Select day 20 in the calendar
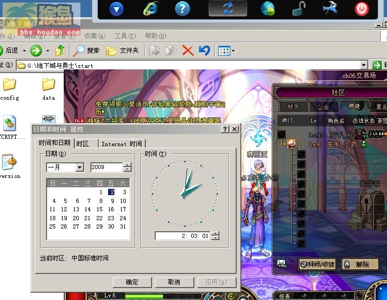 (76, 218)
